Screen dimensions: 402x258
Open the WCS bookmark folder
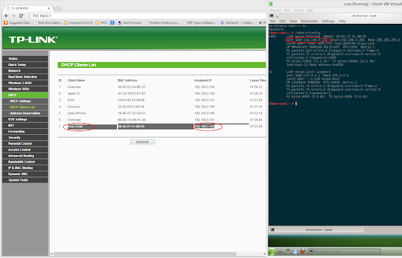click(102, 23)
